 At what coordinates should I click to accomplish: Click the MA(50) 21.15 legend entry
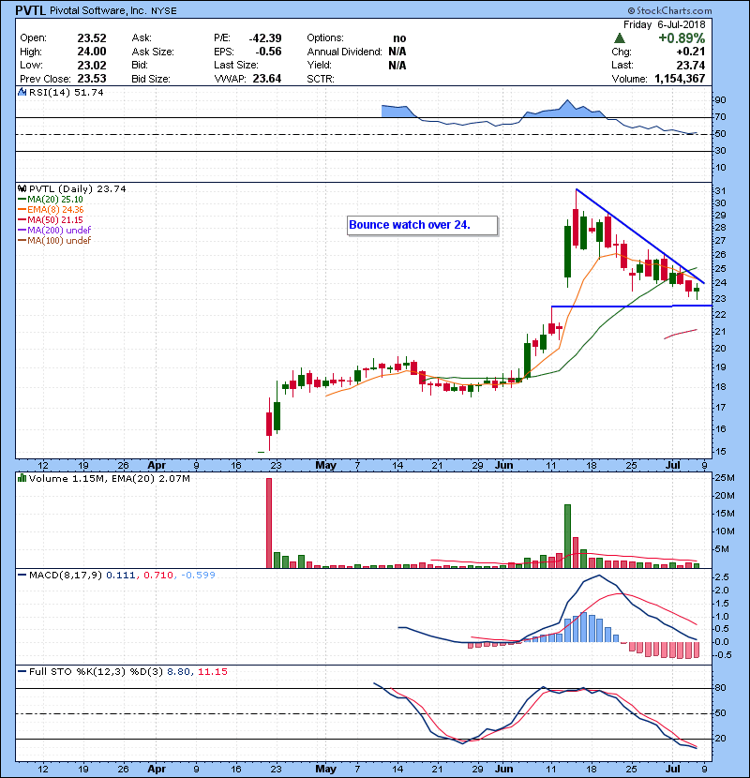52,219
